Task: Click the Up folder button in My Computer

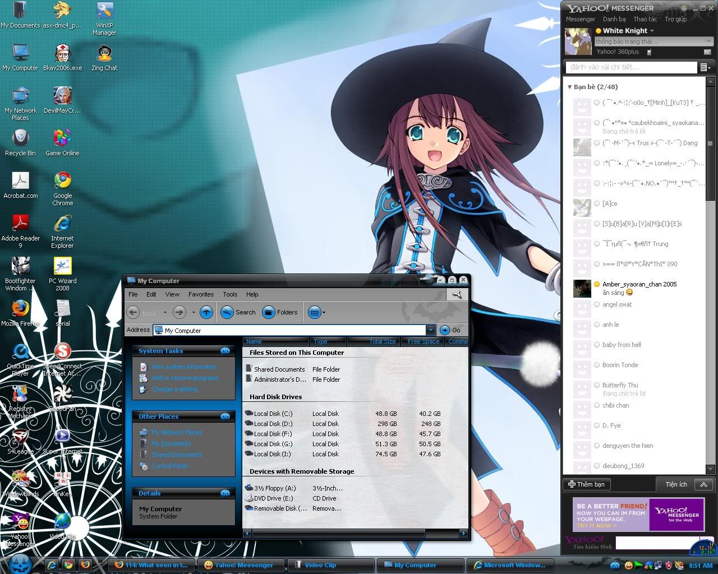Action: pos(206,312)
